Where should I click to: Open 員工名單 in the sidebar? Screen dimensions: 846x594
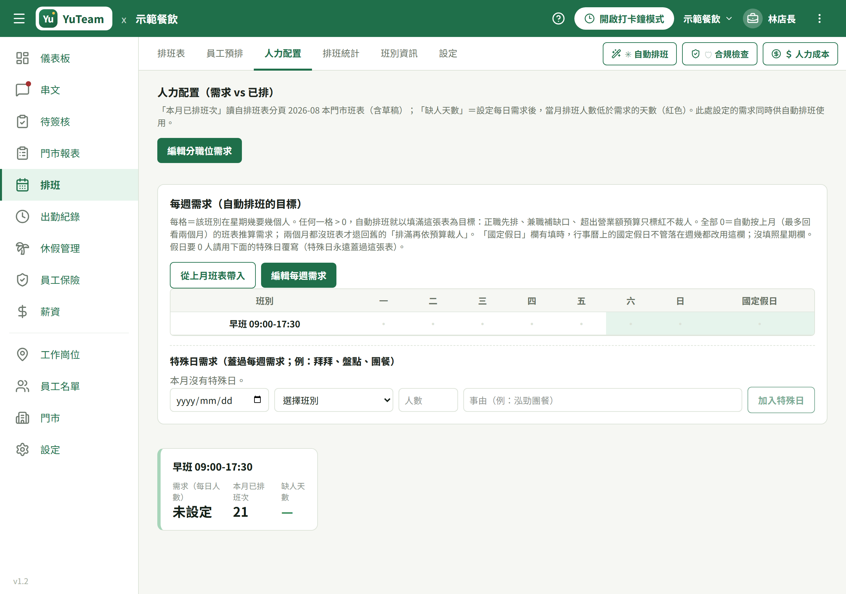(69, 386)
